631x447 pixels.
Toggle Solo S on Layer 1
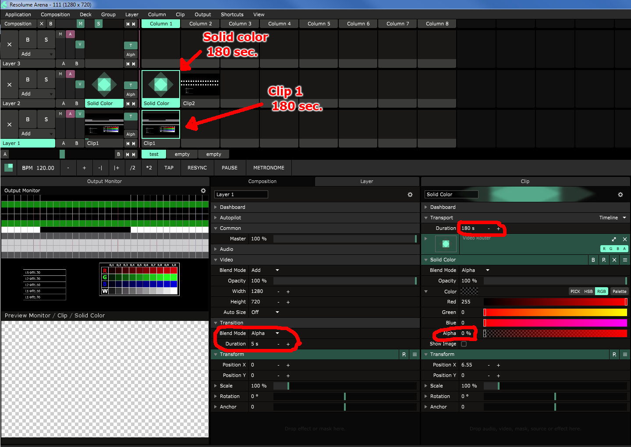coord(46,119)
